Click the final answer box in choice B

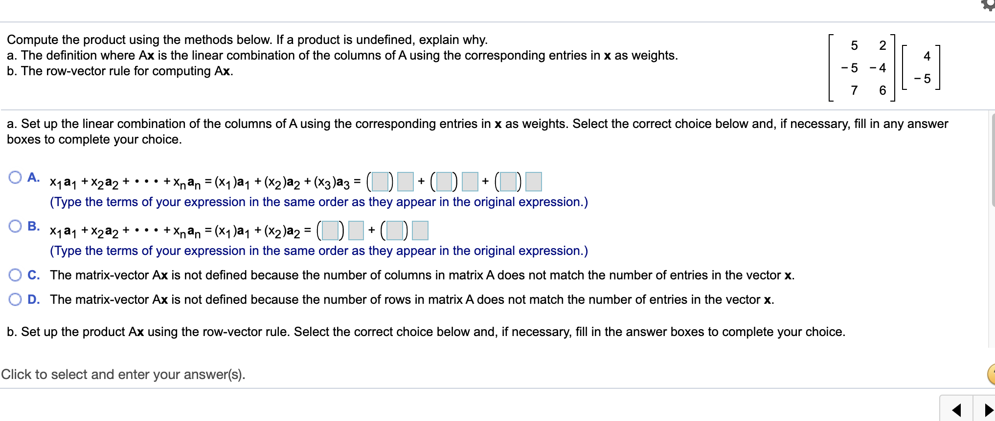pyautogui.click(x=420, y=231)
